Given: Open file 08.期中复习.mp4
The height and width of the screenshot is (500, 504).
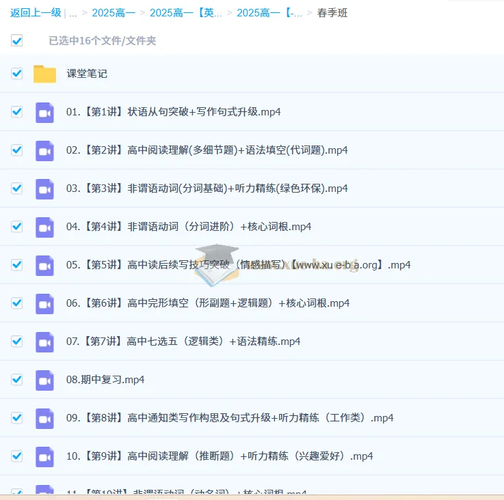Looking at the screenshot, I should [x=105, y=380].
